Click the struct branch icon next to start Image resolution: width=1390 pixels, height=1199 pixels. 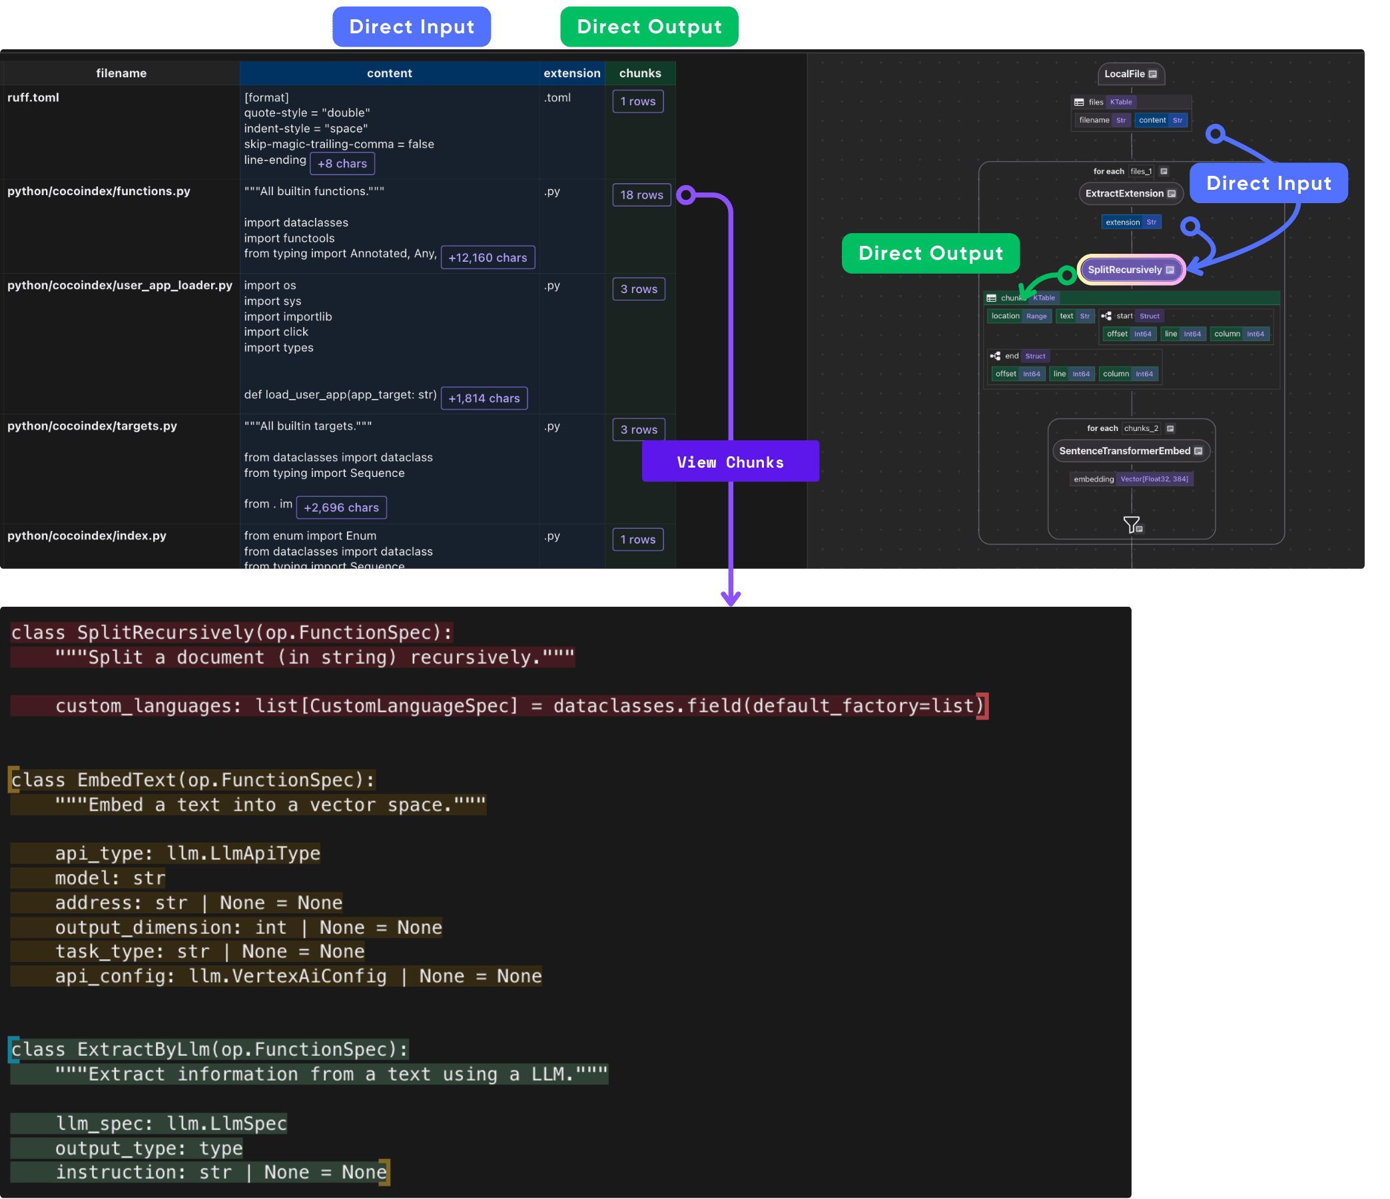click(1107, 316)
